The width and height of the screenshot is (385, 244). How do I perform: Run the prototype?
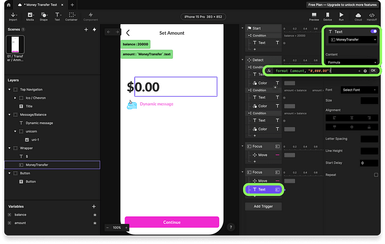[341, 17]
